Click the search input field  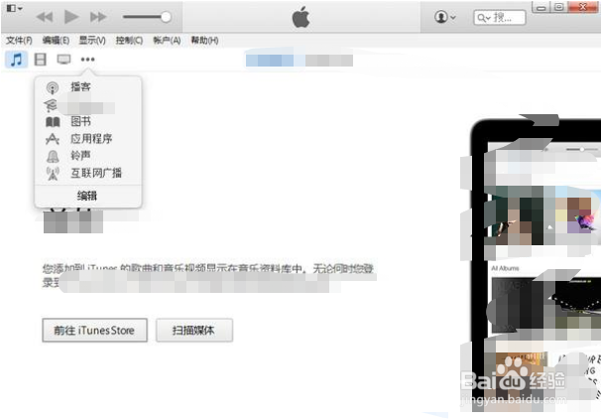tap(500, 18)
